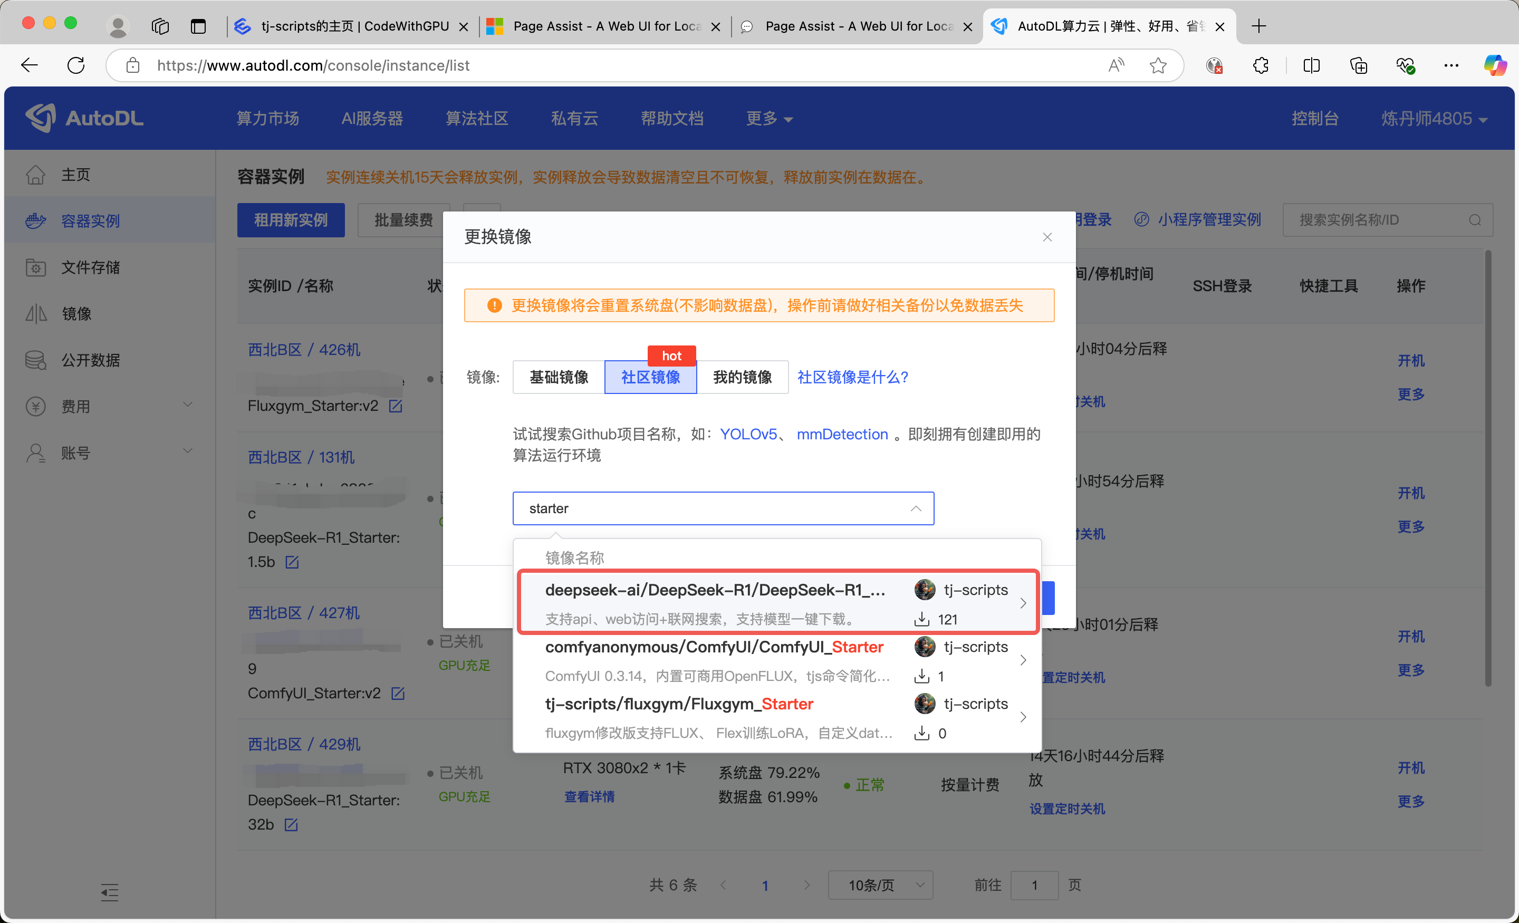
Task: Expand 费用 sidebar section
Action: (x=109, y=406)
